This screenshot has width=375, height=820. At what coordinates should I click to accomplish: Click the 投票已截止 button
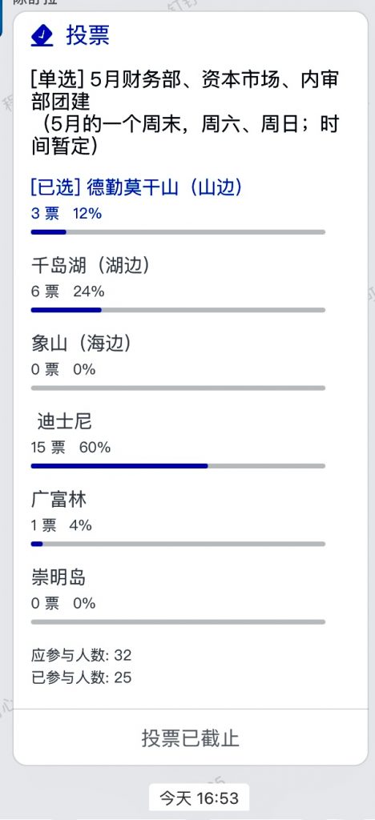pos(191,738)
